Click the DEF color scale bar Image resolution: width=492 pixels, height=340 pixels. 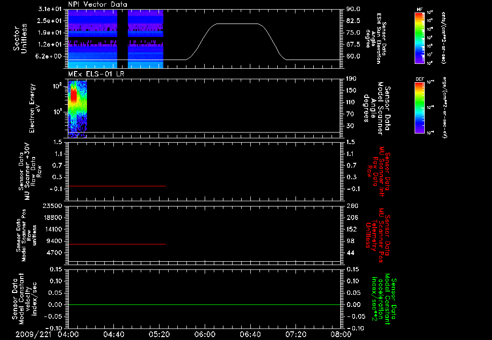click(419, 108)
